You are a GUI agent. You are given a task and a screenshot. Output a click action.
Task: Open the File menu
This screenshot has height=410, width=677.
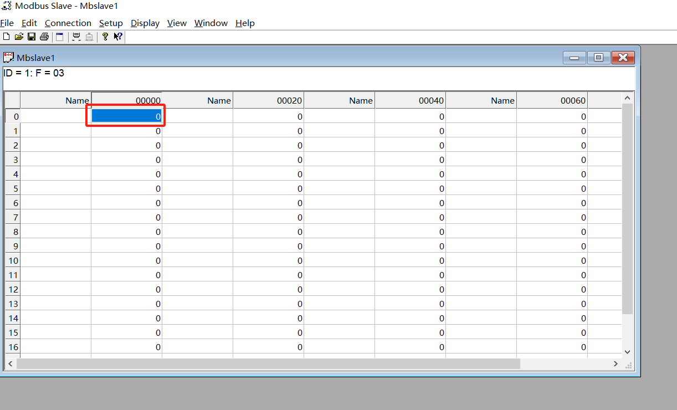click(7, 23)
